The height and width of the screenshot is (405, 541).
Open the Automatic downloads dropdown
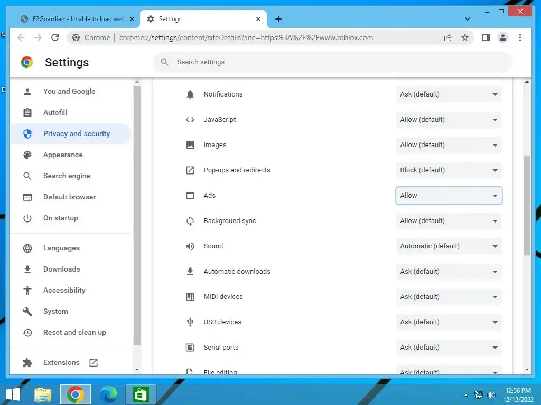449,272
